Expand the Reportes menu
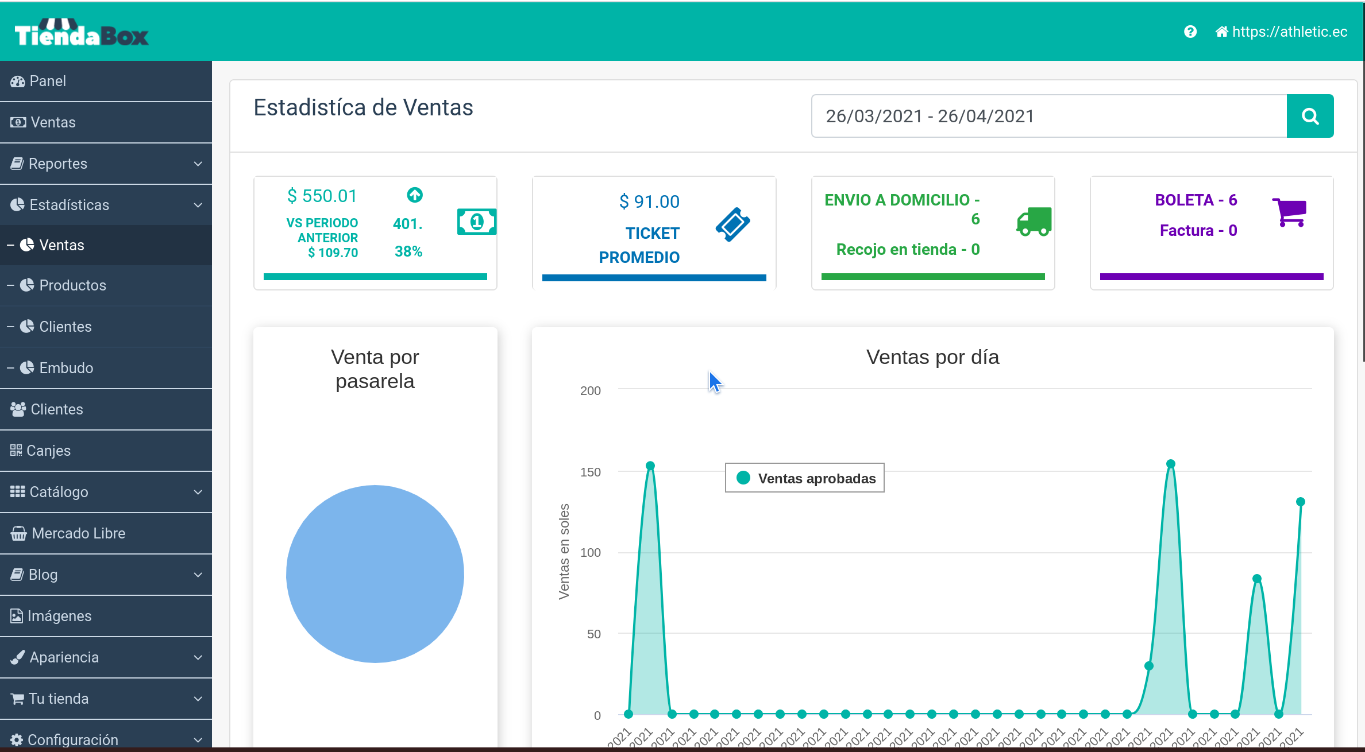 tap(106, 164)
